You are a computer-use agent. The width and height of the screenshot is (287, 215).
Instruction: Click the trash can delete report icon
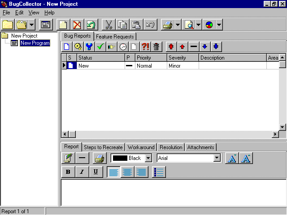click(x=156, y=47)
